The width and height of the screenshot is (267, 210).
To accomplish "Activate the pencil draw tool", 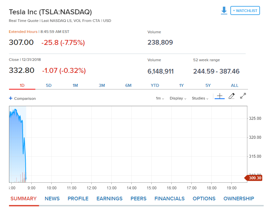I will 232,97.
